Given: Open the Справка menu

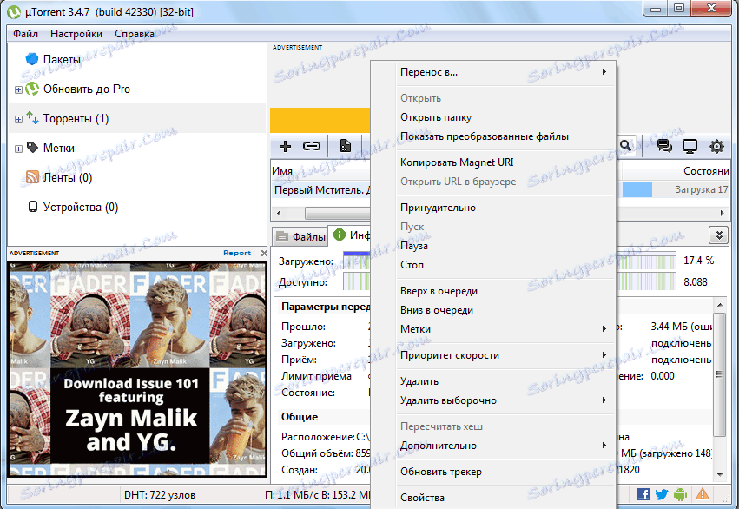Looking at the screenshot, I should coord(135,34).
